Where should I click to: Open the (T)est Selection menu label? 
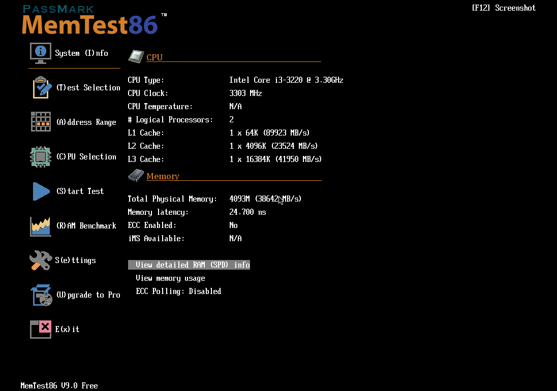tap(88, 88)
